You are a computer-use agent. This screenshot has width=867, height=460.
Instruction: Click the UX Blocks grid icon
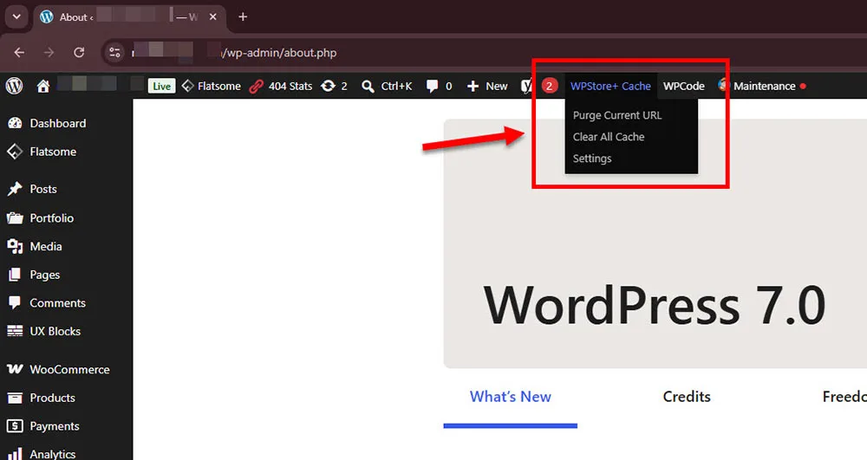click(15, 331)
